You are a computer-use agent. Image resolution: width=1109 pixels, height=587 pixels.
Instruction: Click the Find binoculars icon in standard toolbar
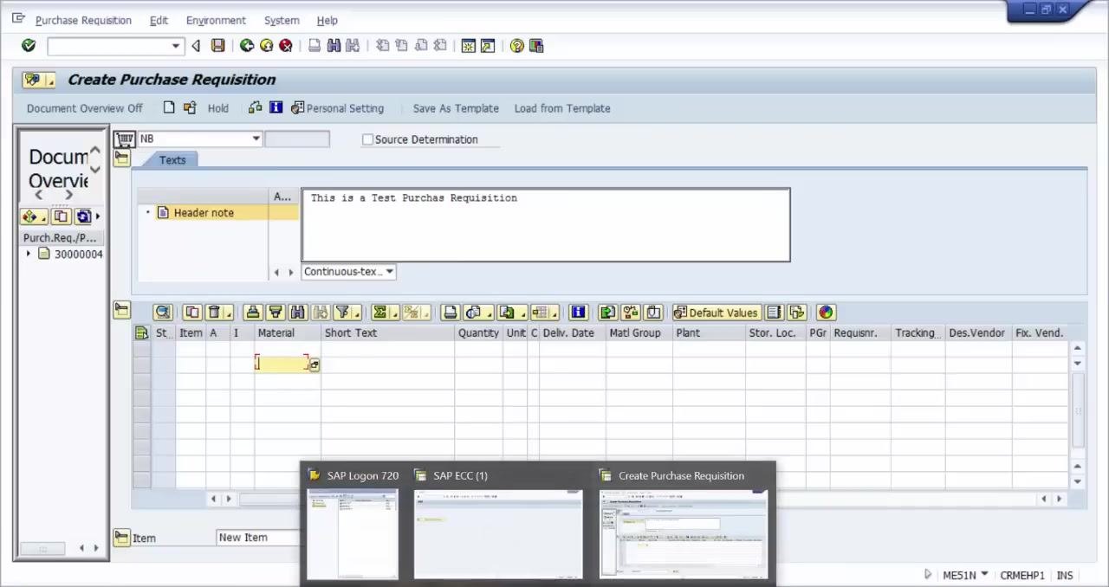(x=334, y=46)
